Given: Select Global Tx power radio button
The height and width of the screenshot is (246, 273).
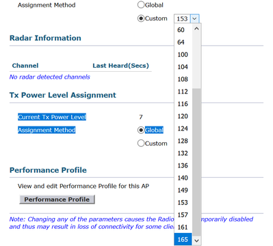Looking at the screenshot, I should pyautogui.click(x=141, y=130).
